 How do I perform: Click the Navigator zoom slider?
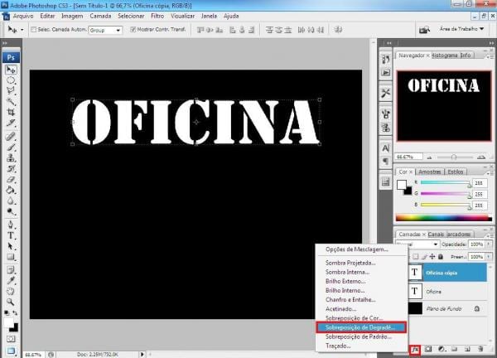click(x=454, y=157)
